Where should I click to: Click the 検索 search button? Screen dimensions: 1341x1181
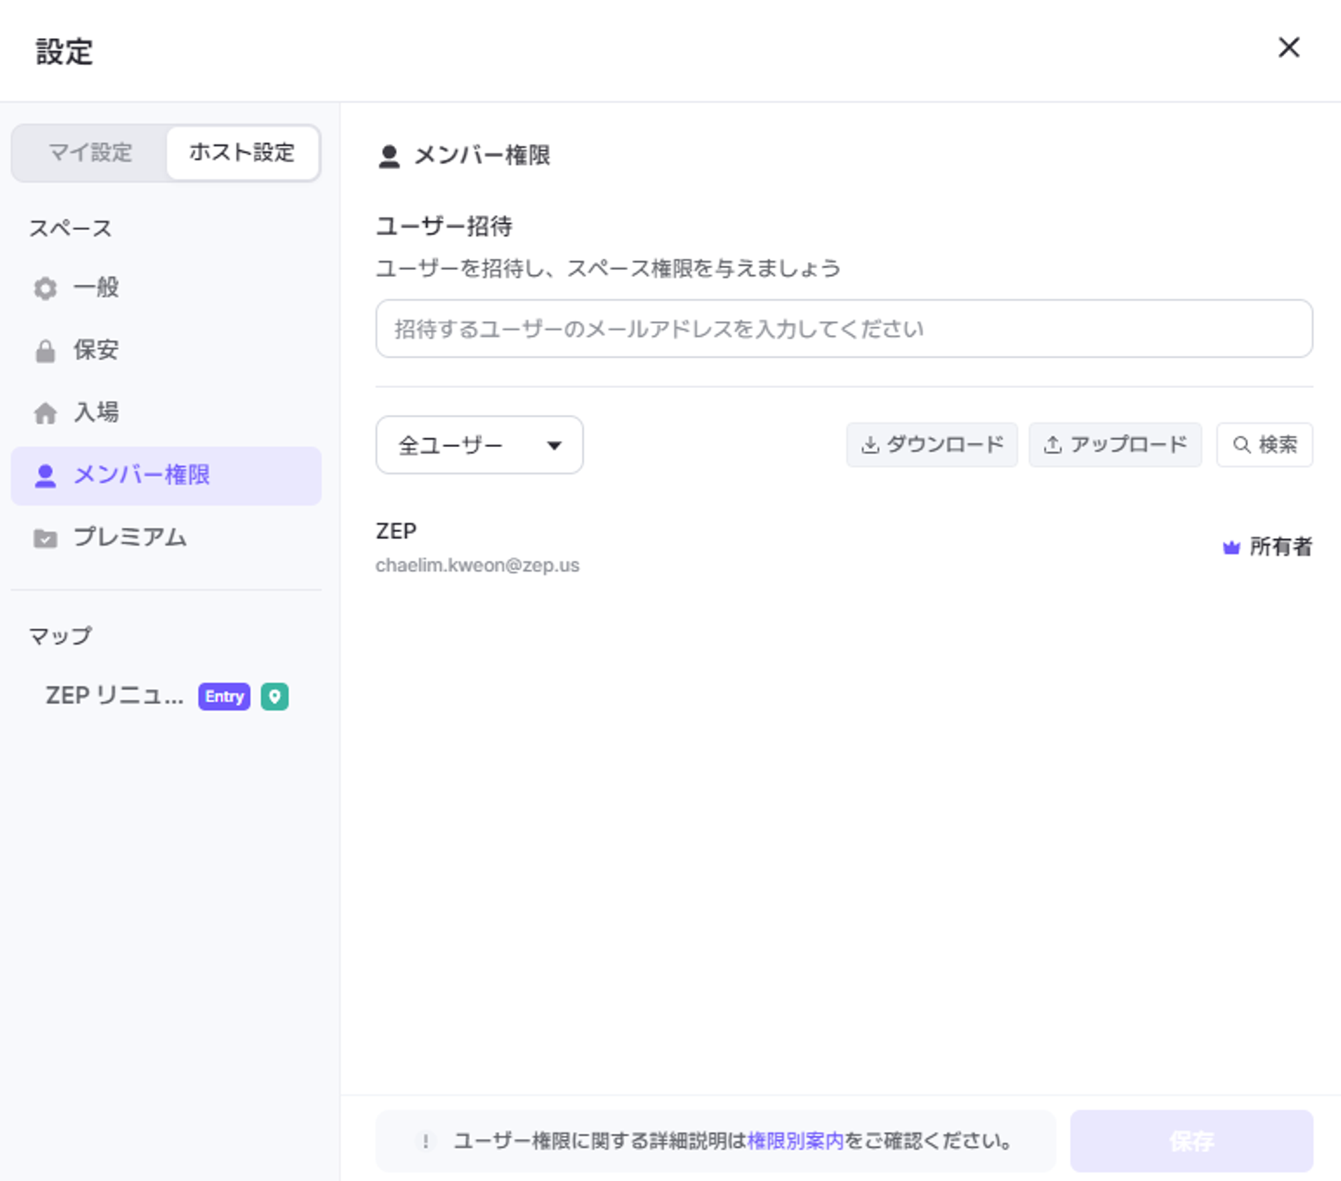(x=1265, y=444)
